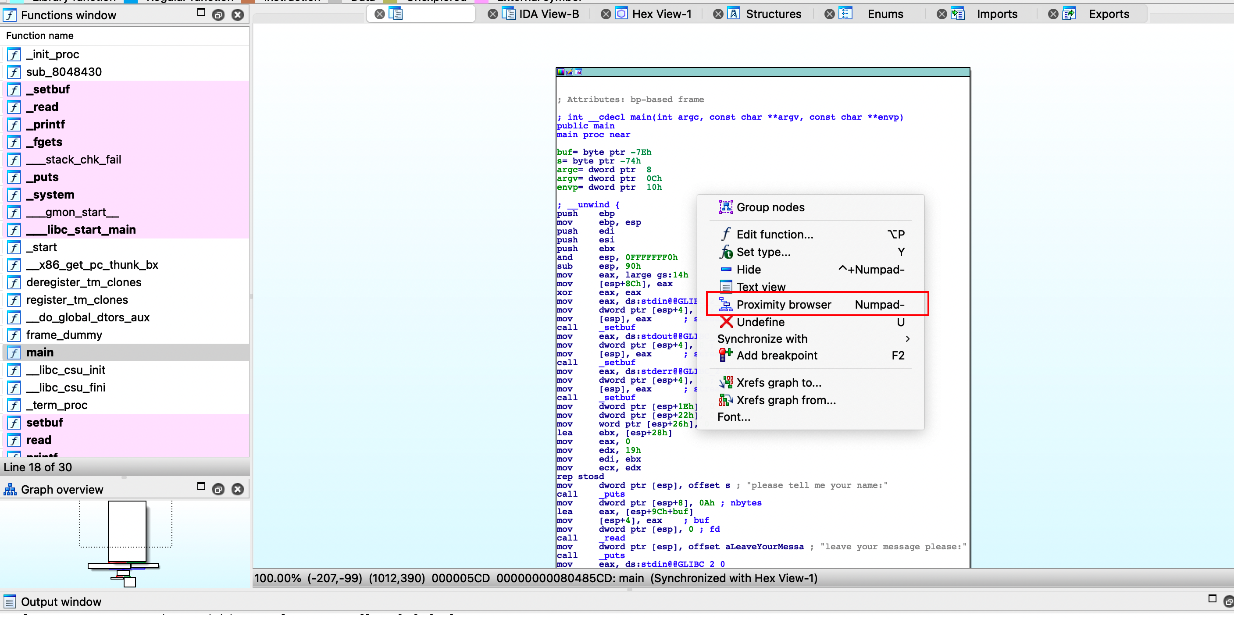Click the Undefine red X entry
1234x619 pixels.
[x=760, y=322]
